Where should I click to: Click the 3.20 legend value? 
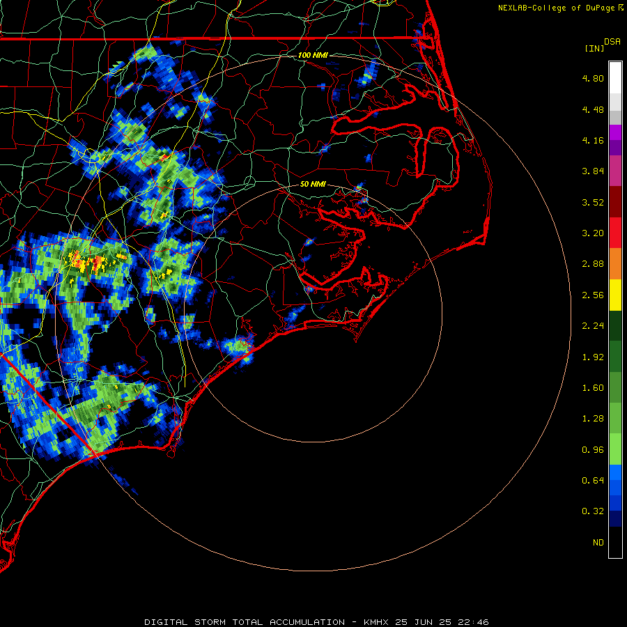tap(593, 233)
